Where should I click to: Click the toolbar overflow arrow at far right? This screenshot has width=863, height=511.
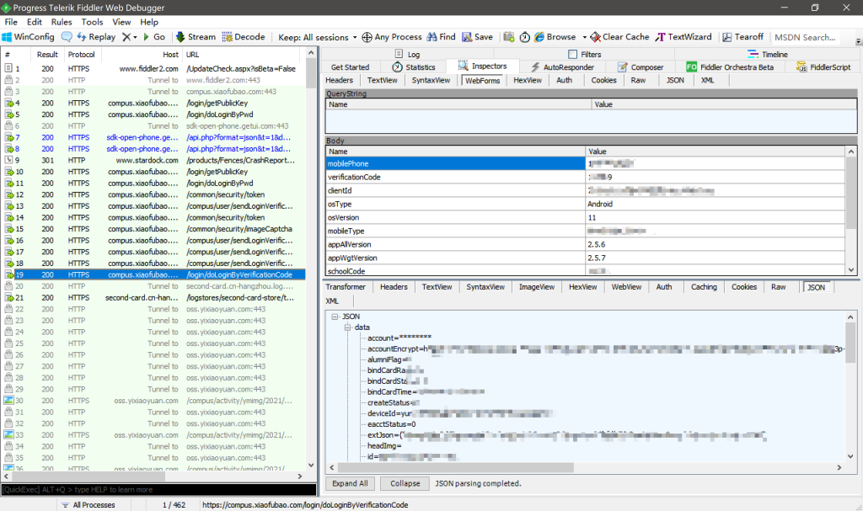click(858, 40)
